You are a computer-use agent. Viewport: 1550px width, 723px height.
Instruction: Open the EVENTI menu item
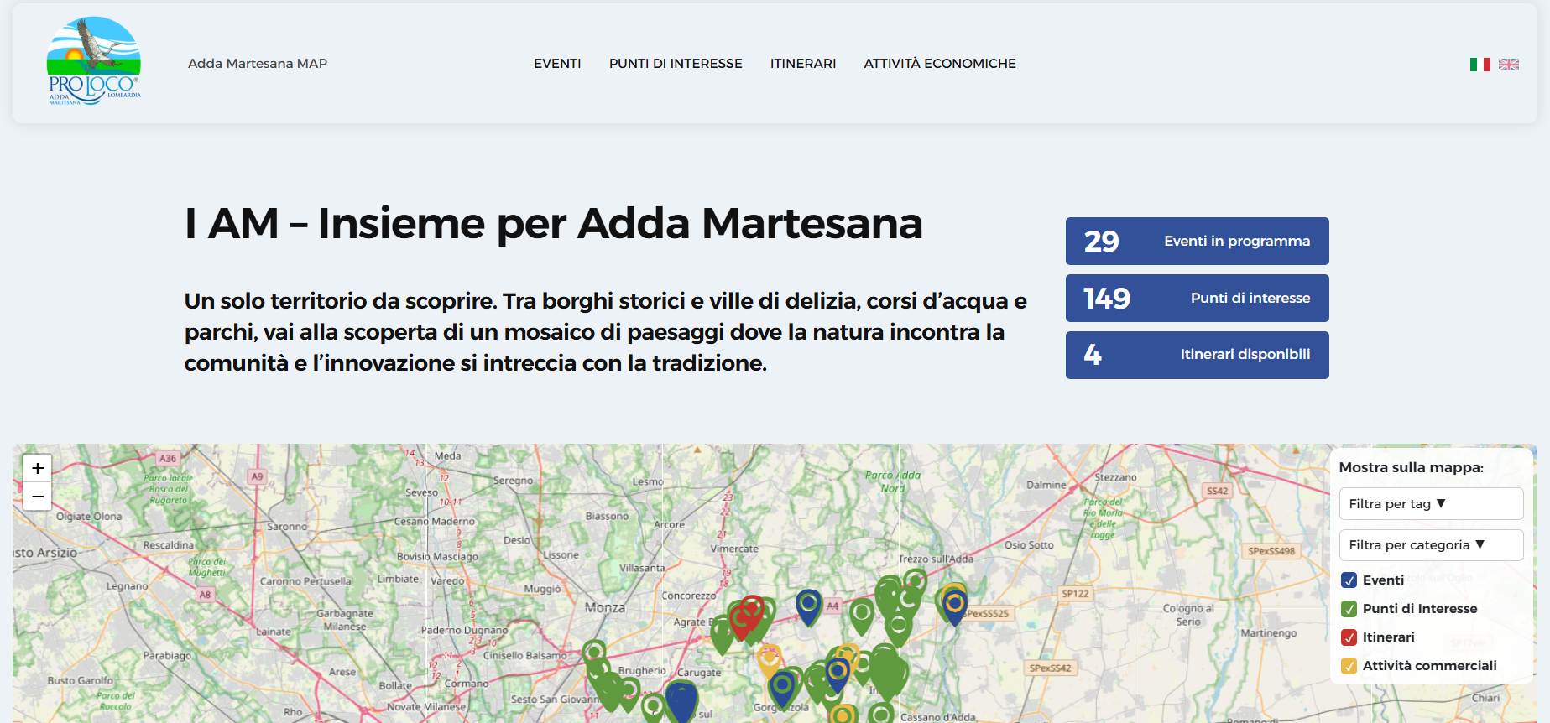click(x=557, y=64)
